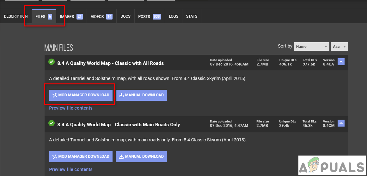This screenshot has height=176, width=367.
Task: Click green checkmark beside All Roads file
Action: point(52,62)
